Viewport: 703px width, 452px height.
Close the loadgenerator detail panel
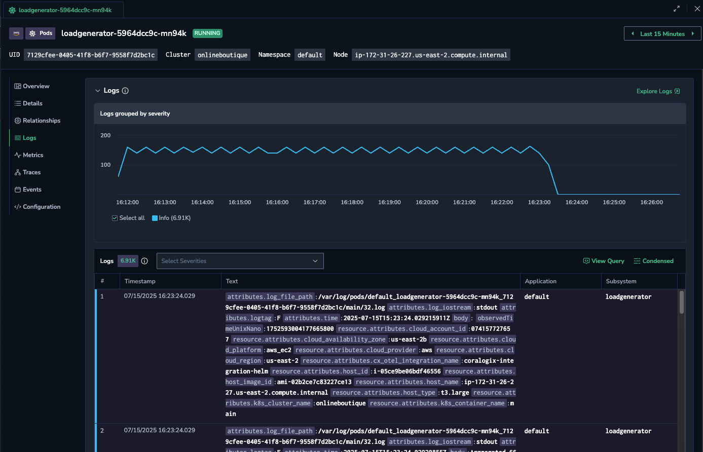click(x=697, y=9)
